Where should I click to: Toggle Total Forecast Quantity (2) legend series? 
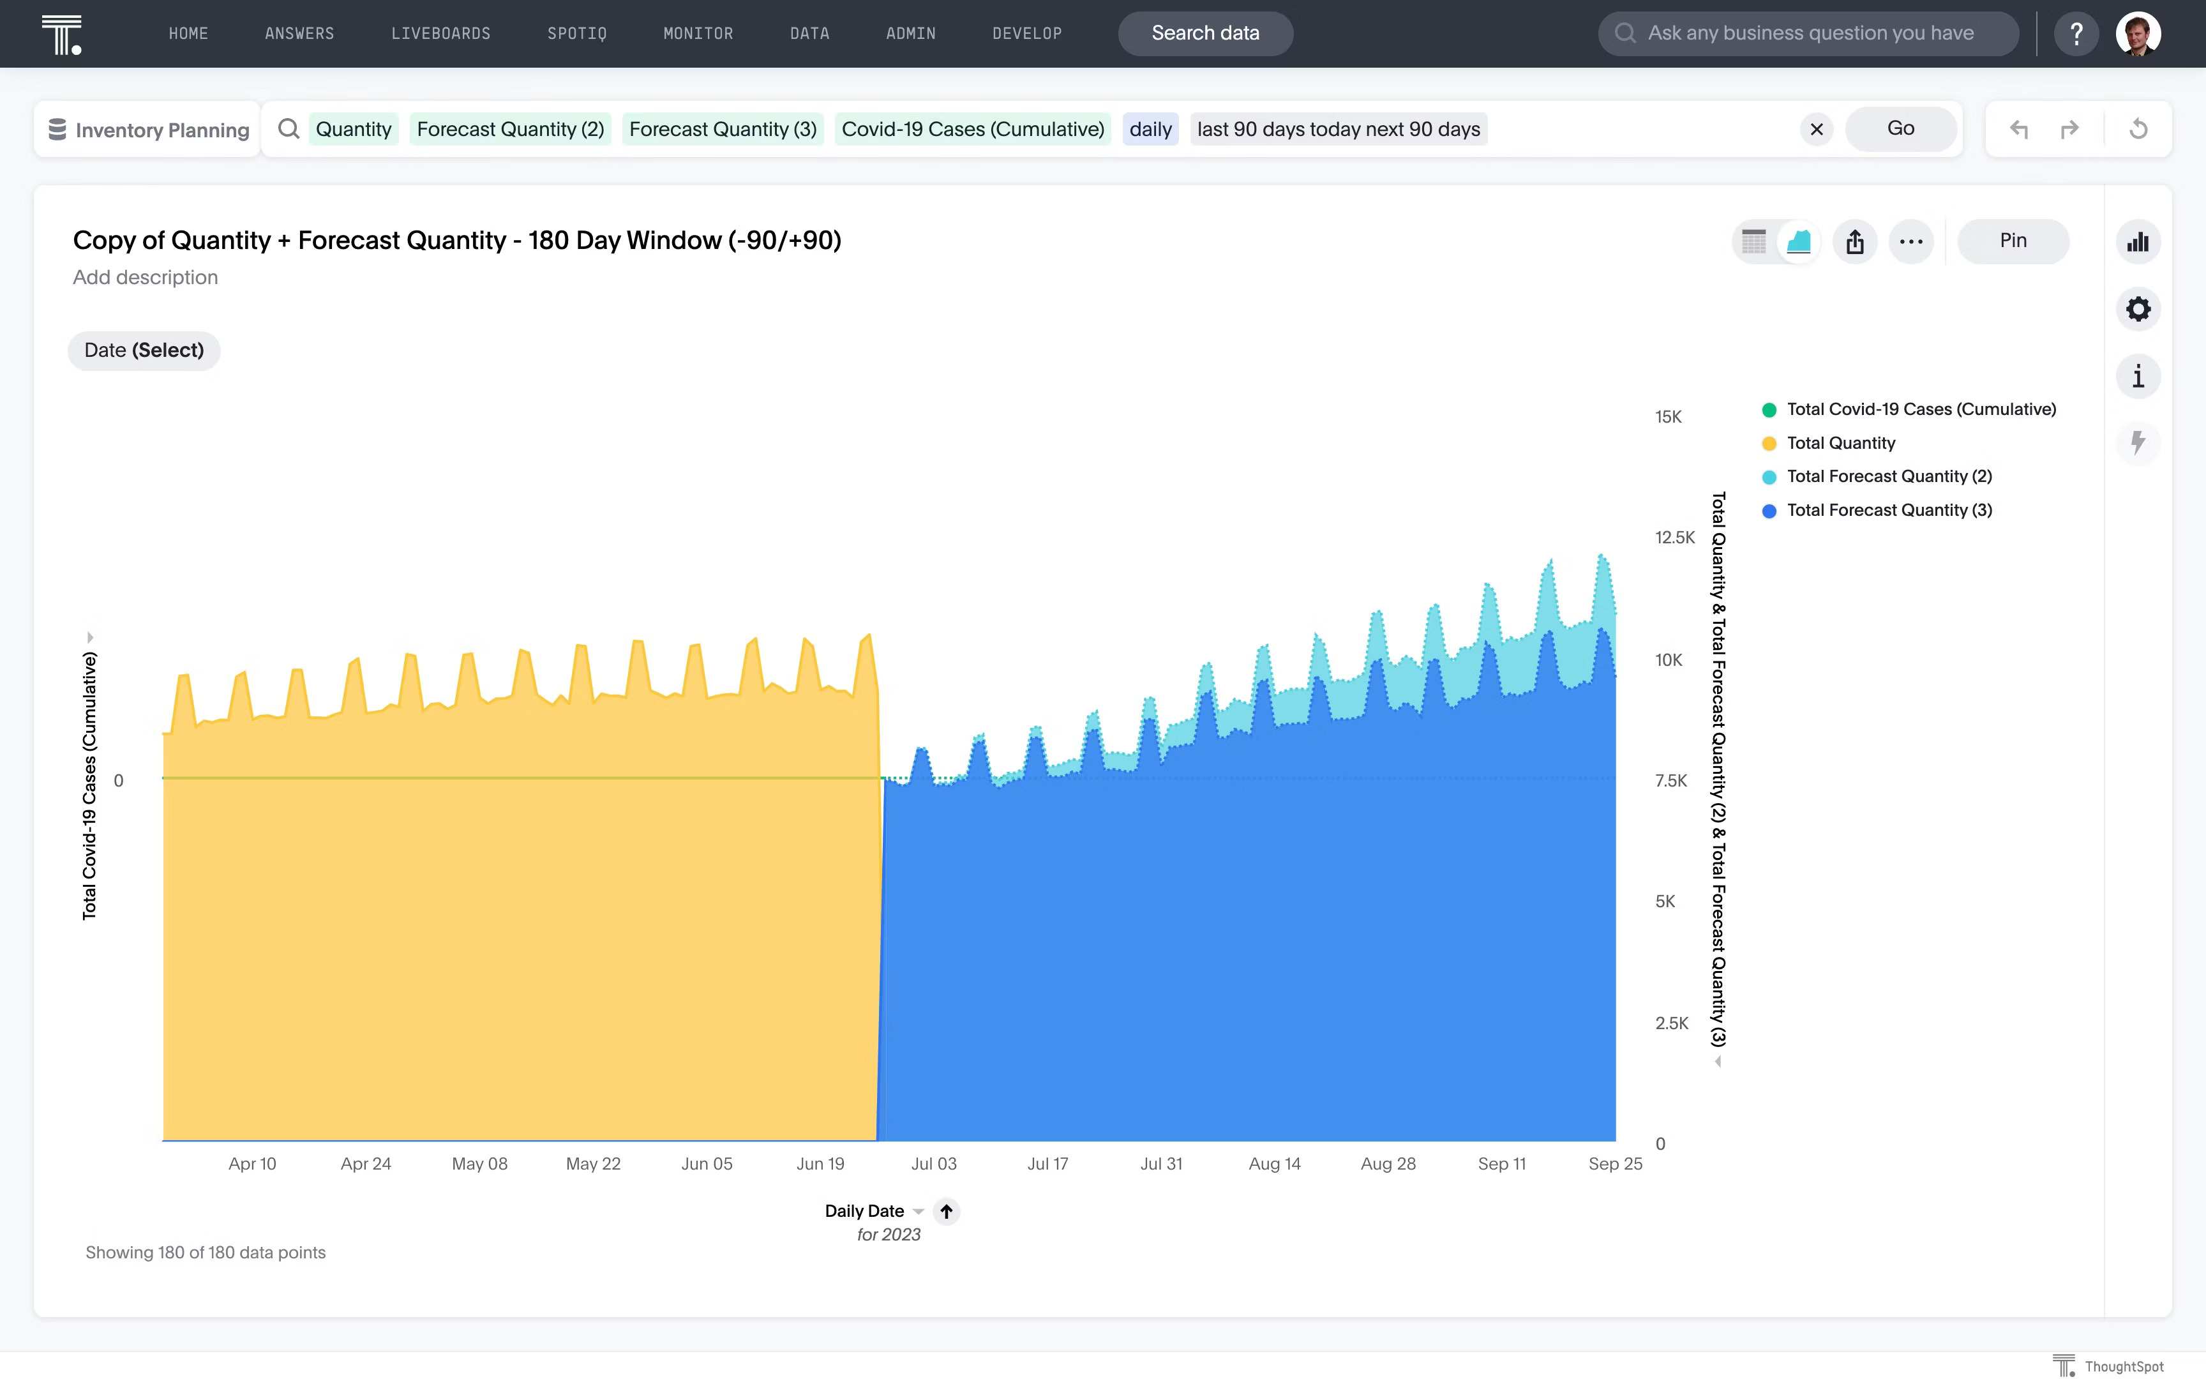pos(1889,477)
